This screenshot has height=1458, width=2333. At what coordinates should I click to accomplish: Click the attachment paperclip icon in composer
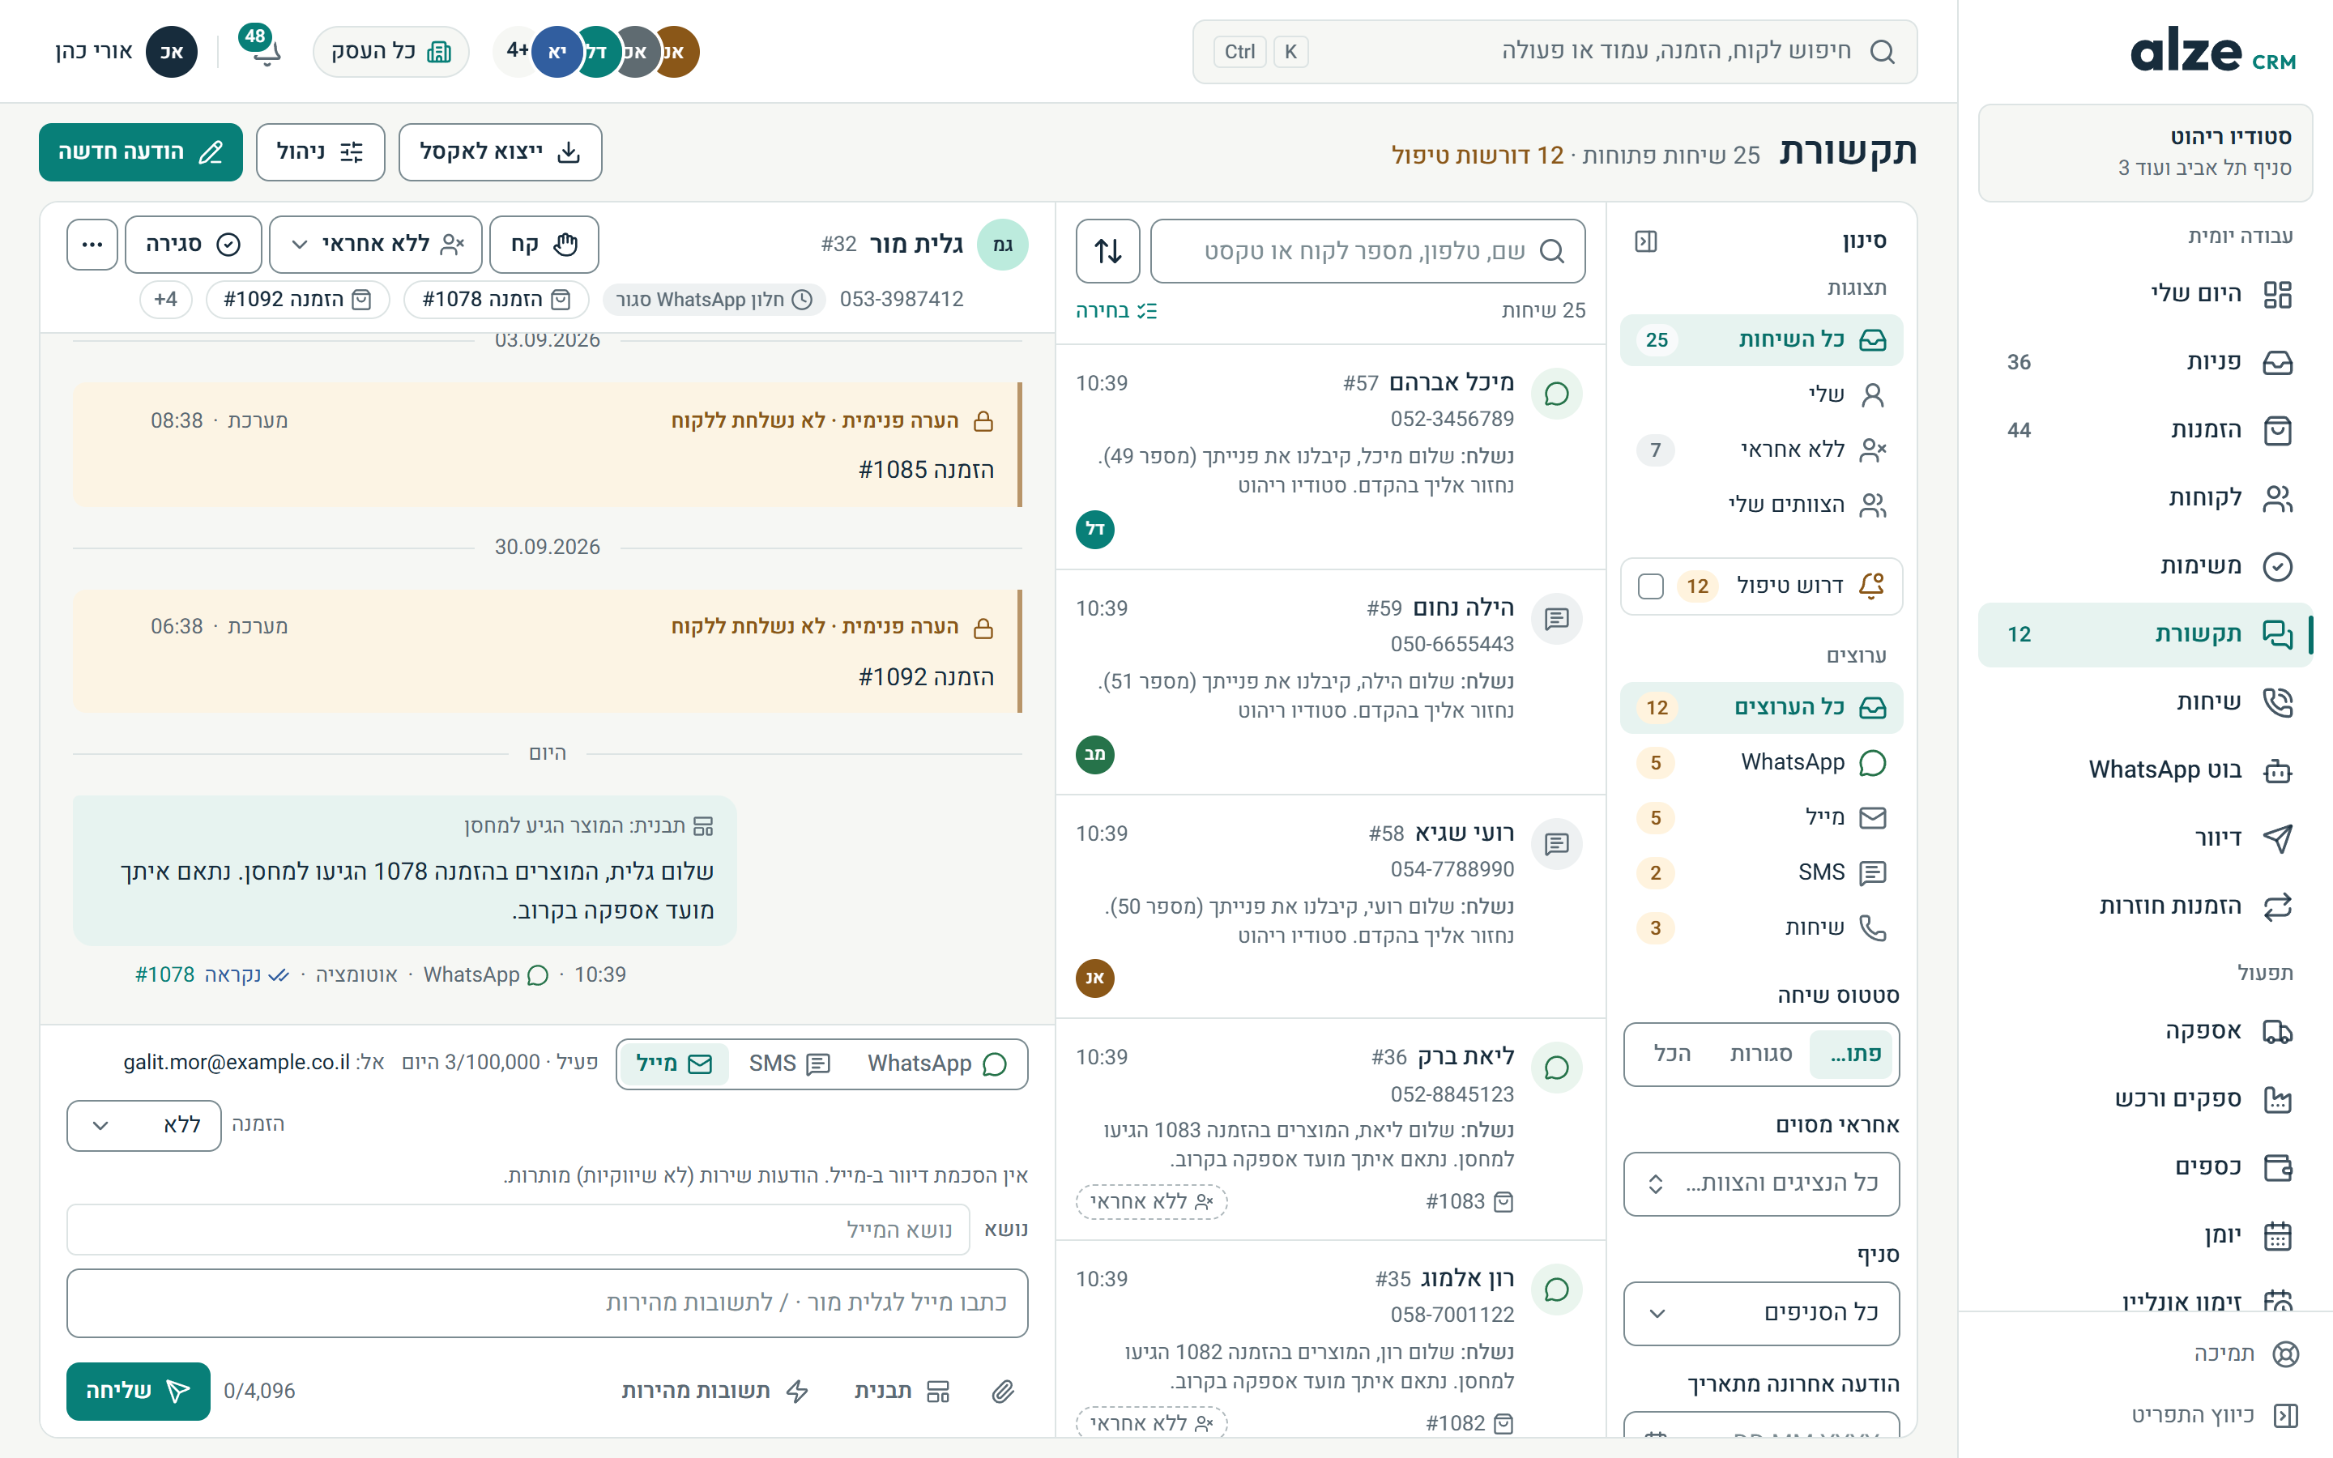coord(1003,1391)
